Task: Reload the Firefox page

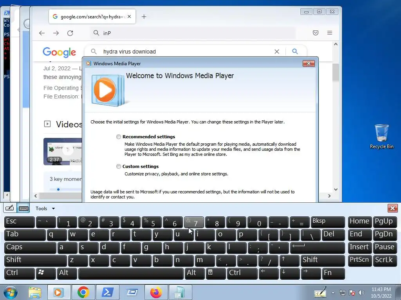Action: pos(70,33)
